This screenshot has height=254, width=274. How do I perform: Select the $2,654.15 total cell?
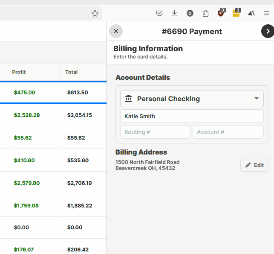[x=80, y=115]
